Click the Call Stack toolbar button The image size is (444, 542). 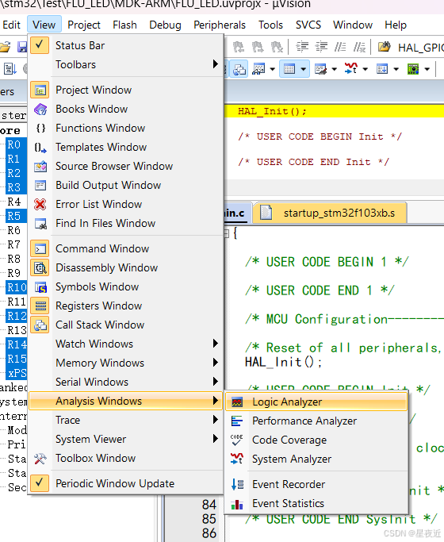click(x=239, y=69)
